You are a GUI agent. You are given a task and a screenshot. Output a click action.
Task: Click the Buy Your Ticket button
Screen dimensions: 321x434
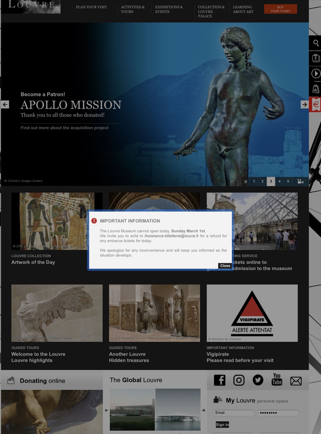tap(280, 9)
